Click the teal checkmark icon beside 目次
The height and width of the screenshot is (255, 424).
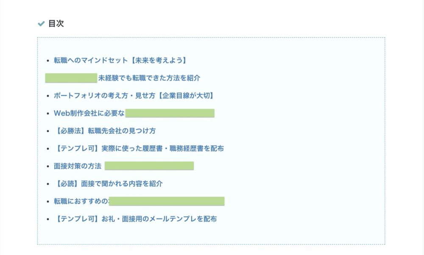point(41,24)
